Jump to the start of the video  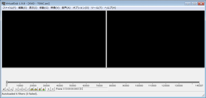click(x=16, y=89)
